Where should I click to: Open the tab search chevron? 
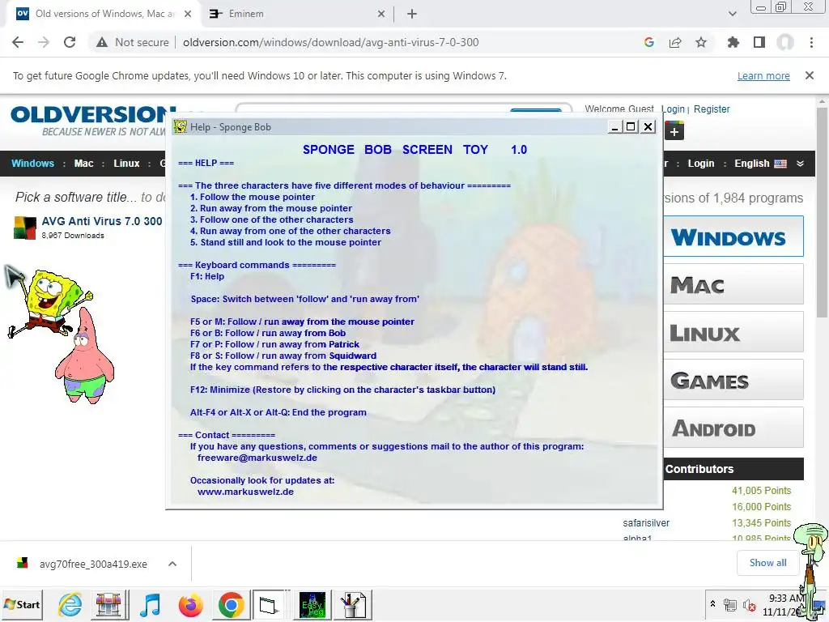(x=732, y=14)
